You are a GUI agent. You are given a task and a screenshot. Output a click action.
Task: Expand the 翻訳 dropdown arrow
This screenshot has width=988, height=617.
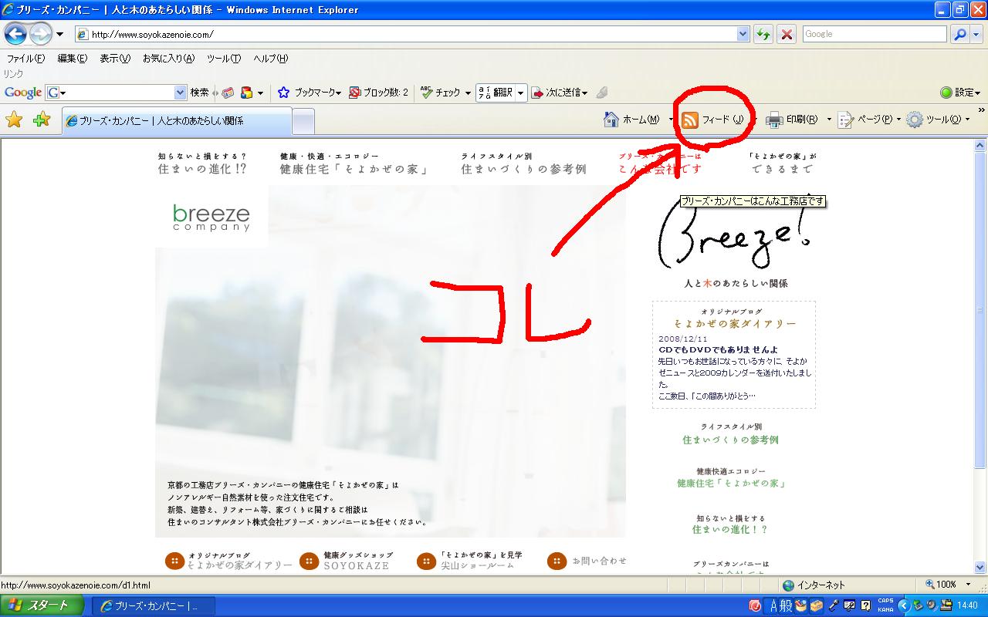tap(521, 93)
